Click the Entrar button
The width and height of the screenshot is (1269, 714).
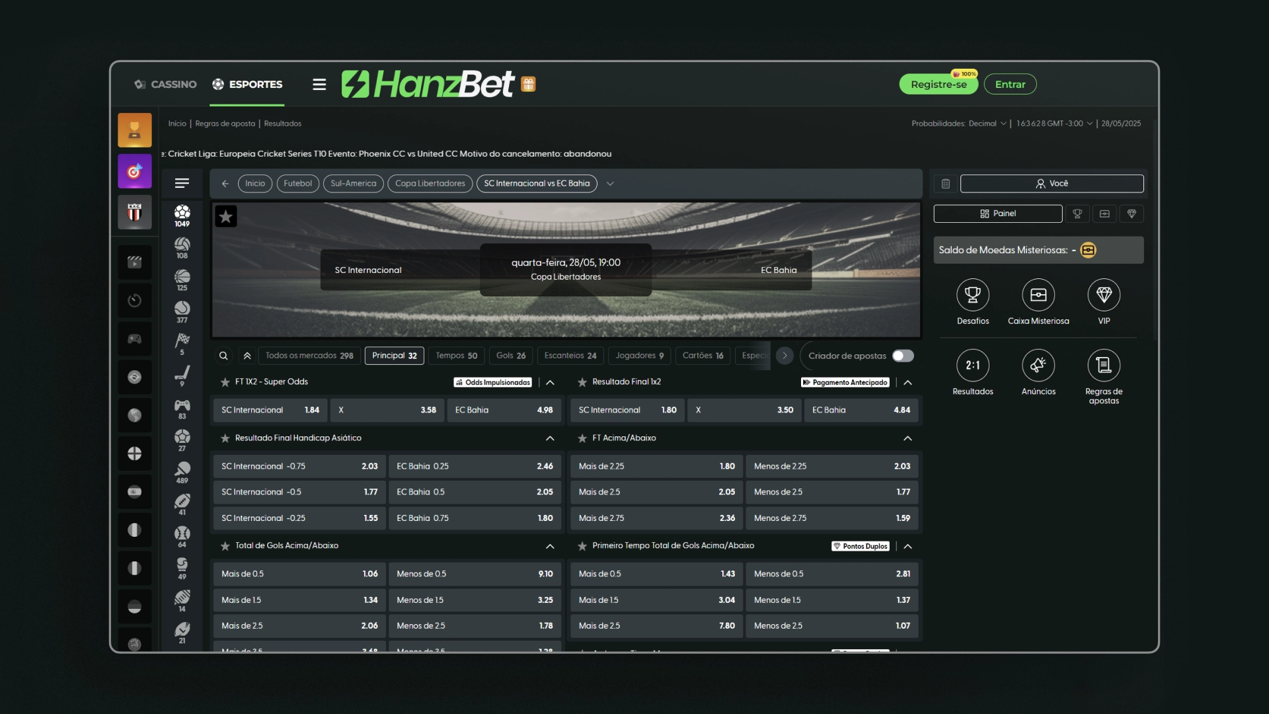click(1010, 84)
